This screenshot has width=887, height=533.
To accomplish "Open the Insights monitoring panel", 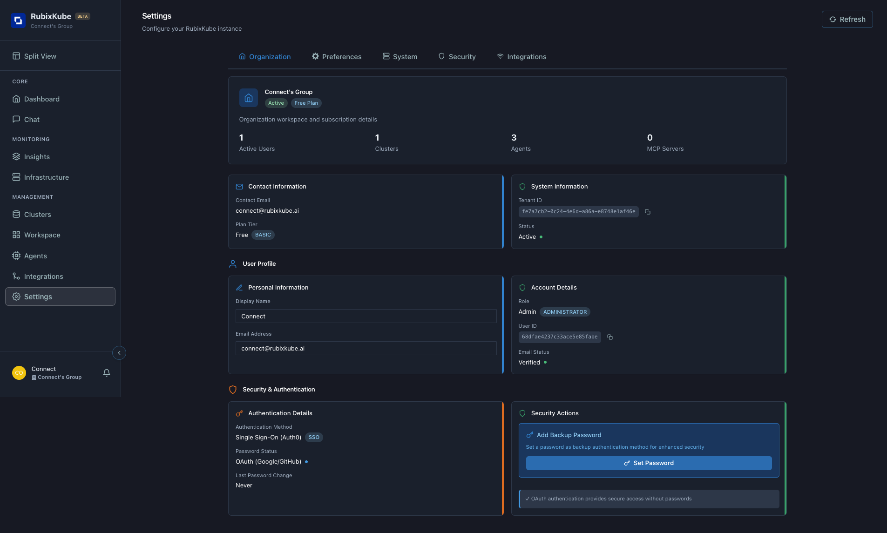I will (37, 156).
